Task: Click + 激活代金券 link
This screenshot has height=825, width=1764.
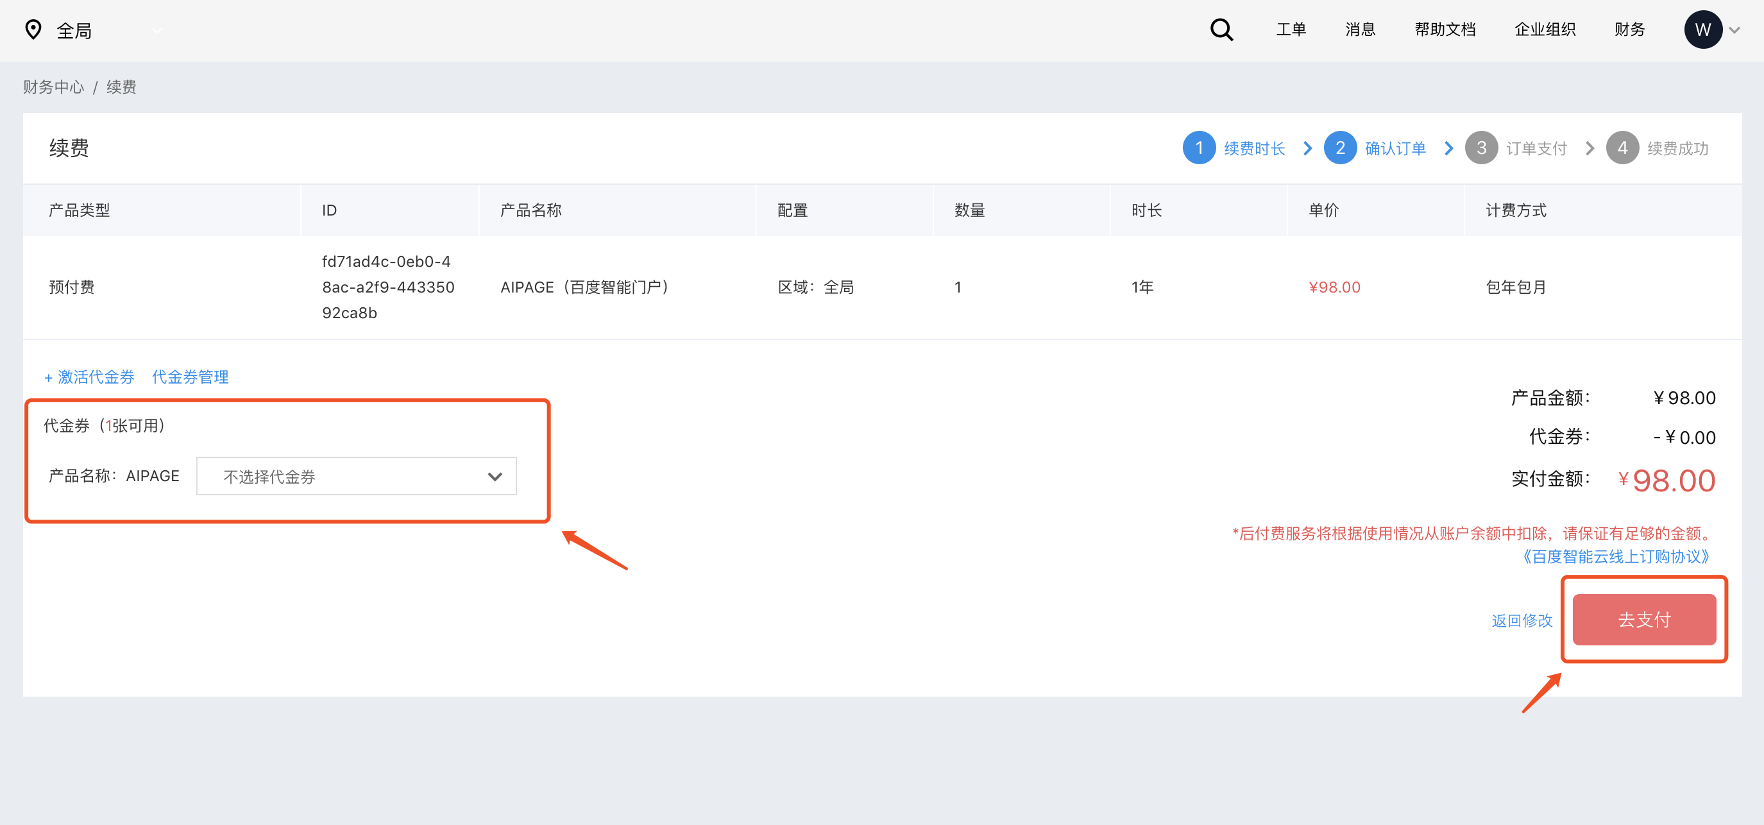Action: click(89, 377)
